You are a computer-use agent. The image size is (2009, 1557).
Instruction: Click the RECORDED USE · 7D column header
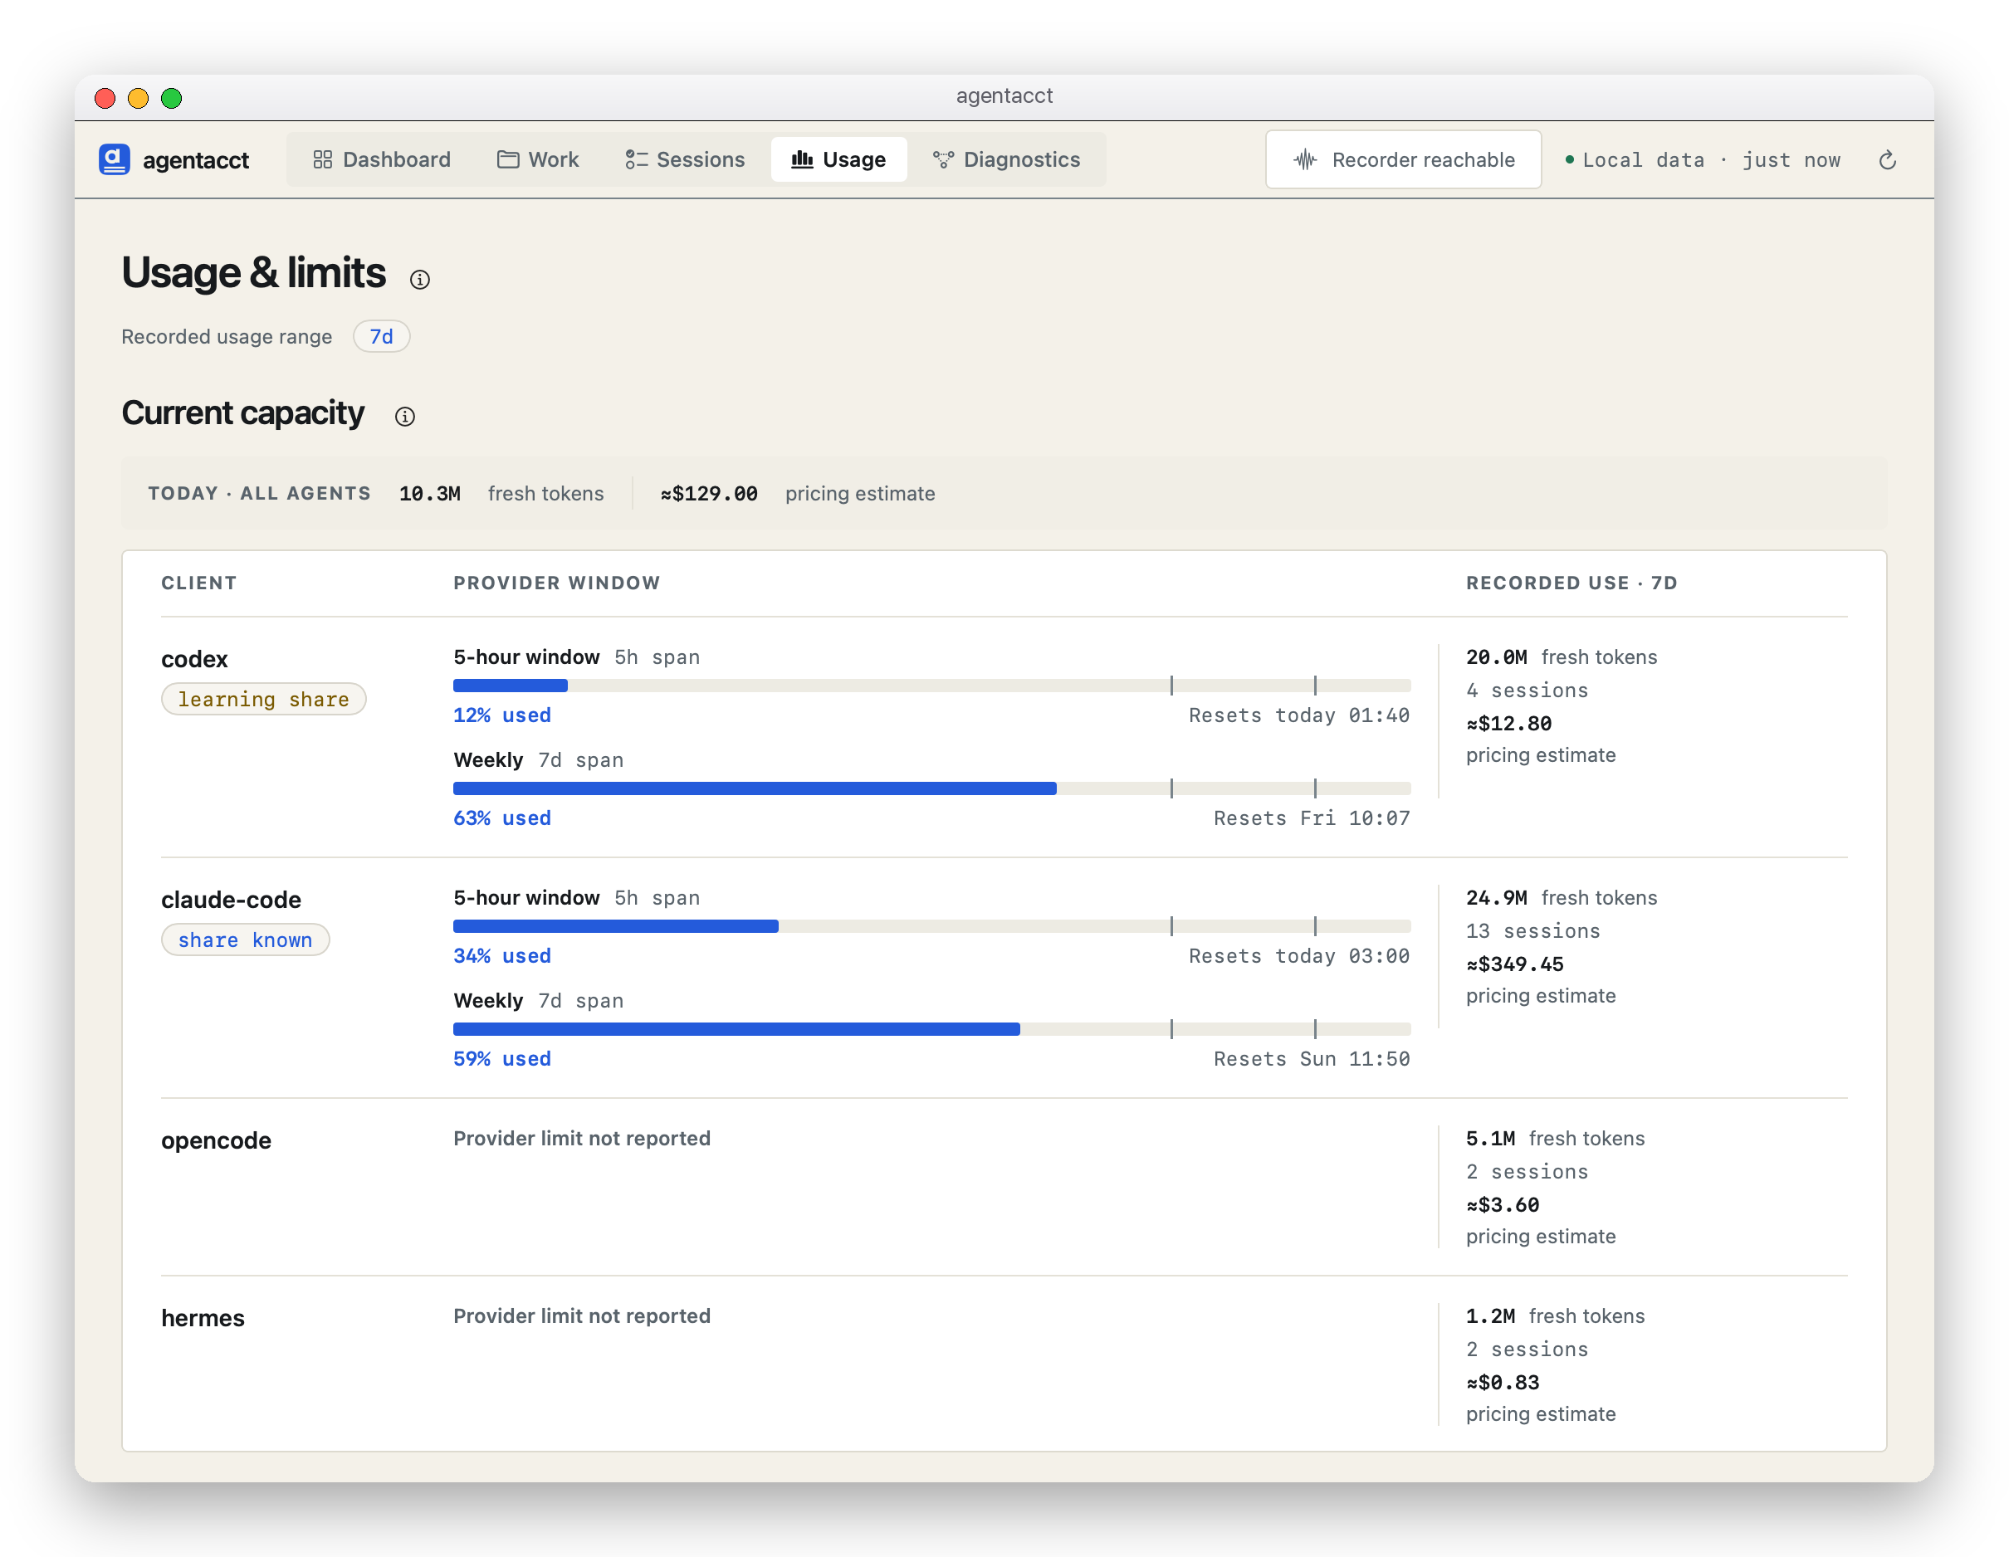click(1572, 583)
